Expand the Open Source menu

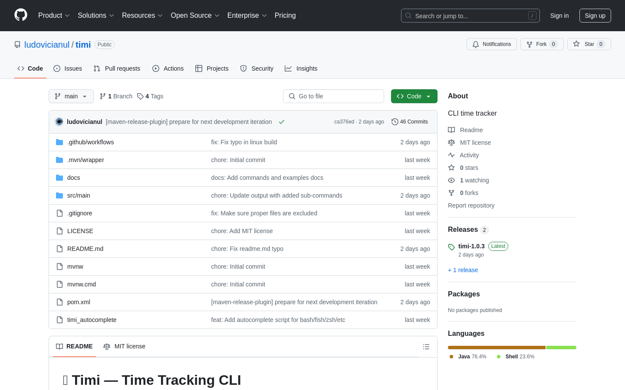click(x=195, y=16)
